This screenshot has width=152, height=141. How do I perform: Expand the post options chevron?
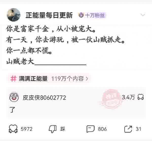click(143, 15)
